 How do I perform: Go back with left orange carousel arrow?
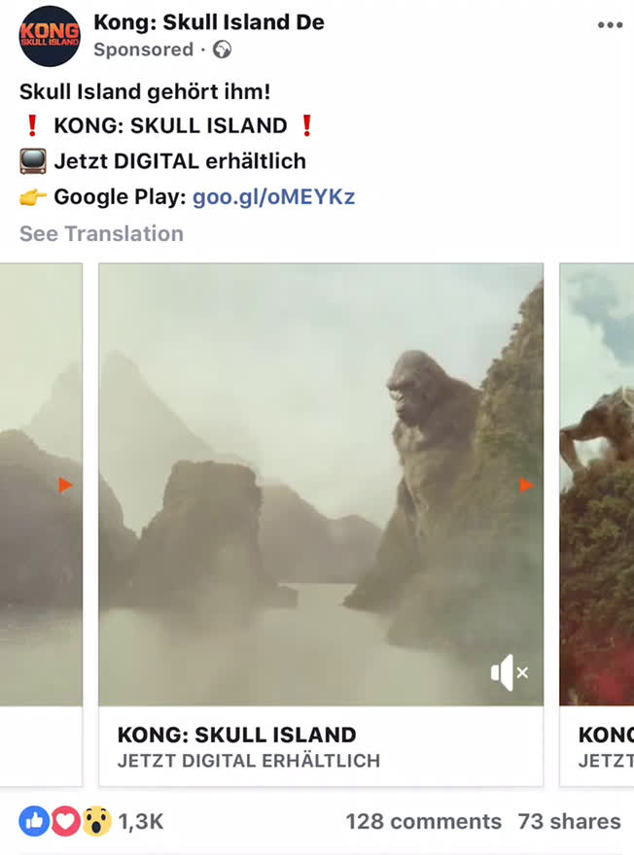coord(65,484)
